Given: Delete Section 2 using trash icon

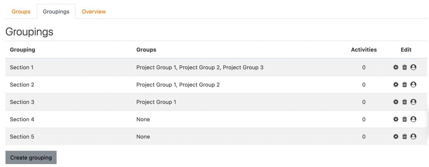Looking at the screenshot, I should click(x=404, y=85).
